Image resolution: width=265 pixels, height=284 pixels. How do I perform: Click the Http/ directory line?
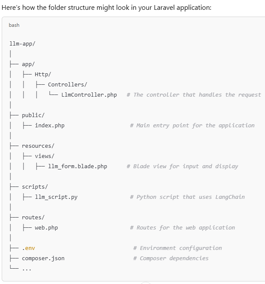(43, 74)
